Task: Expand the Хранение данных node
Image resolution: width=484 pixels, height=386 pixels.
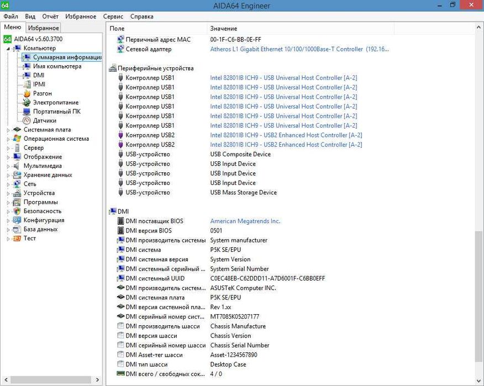Action: (x=8, y=175)
